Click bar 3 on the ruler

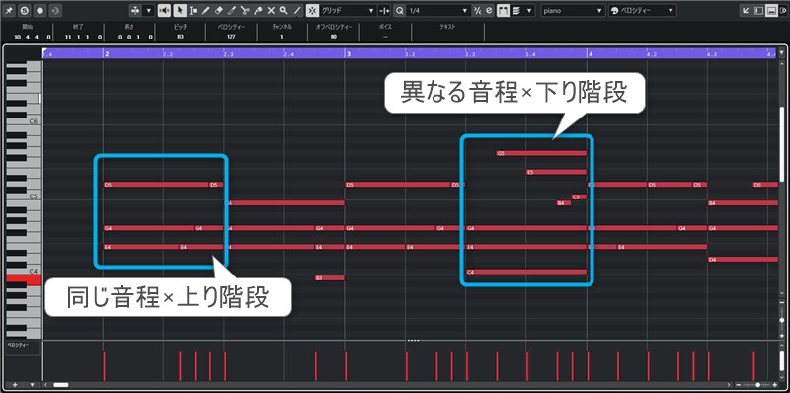click(x=349, y=53)
